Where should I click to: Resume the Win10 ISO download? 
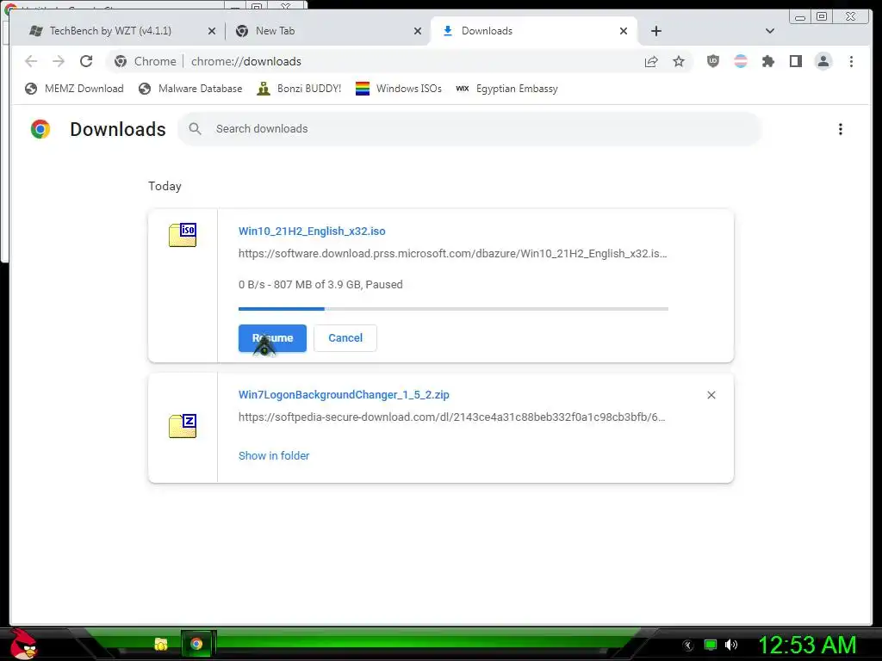(272, 338)
